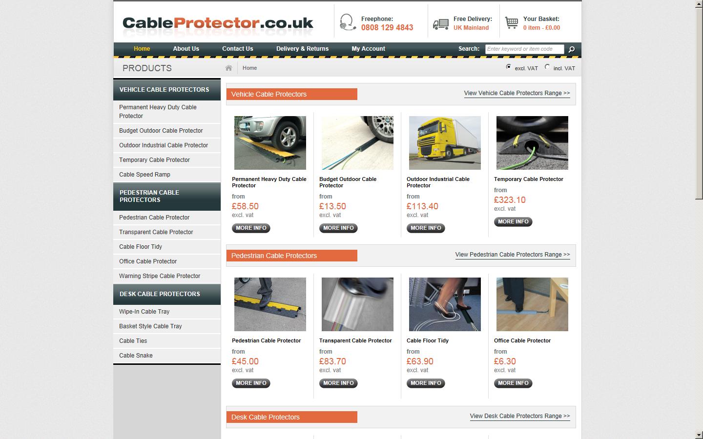Screen dimensions: 703x439
Task: Open the shopping basket cart icon
Action: (x=512, y=23)
